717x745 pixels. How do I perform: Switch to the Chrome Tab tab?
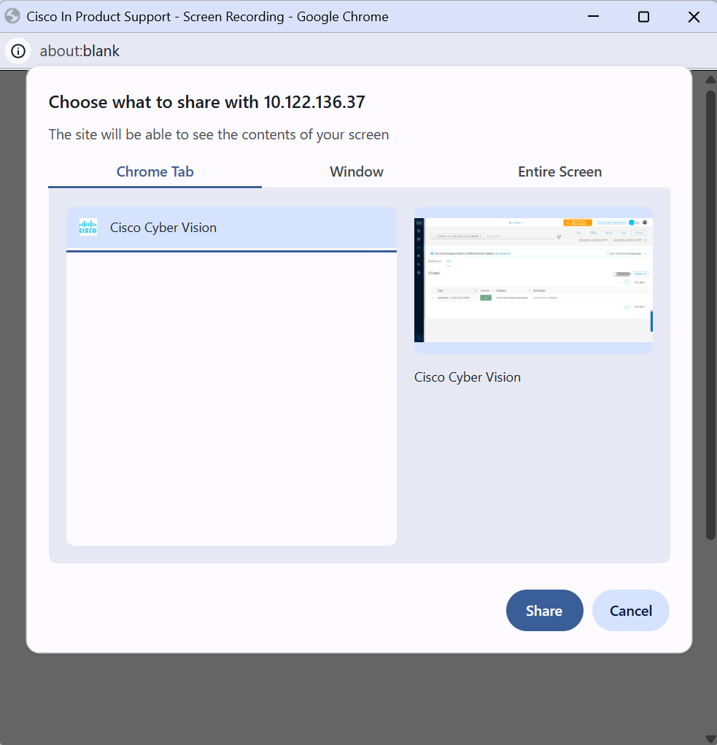pyautogui.click(x=155, y=171)
